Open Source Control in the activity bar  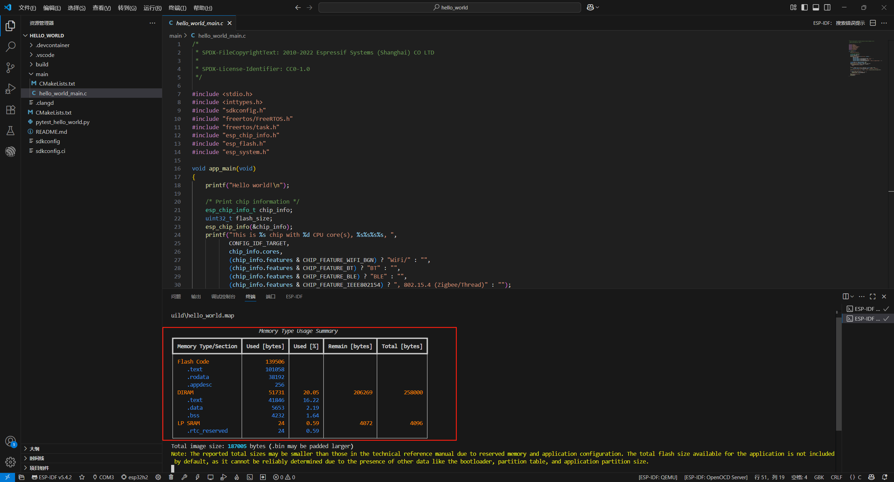pos(10,68)
